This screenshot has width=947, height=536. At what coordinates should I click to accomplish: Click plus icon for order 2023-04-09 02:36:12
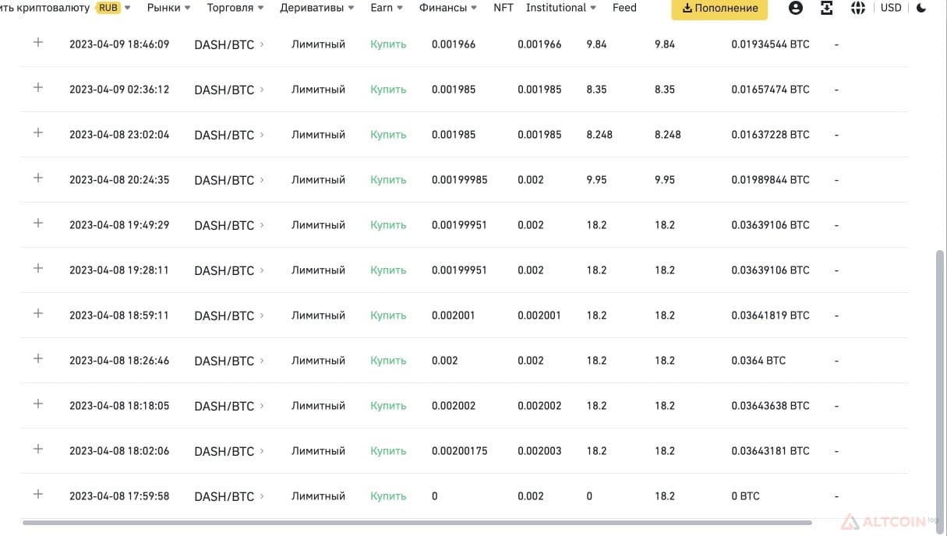tap(38, 88)
